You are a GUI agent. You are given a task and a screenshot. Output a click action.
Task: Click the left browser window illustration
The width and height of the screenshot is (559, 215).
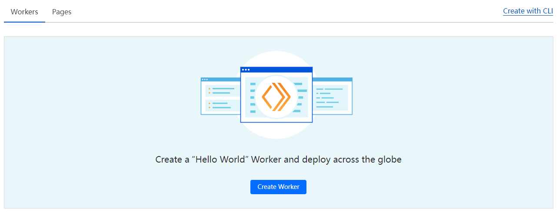coord(220,97)
